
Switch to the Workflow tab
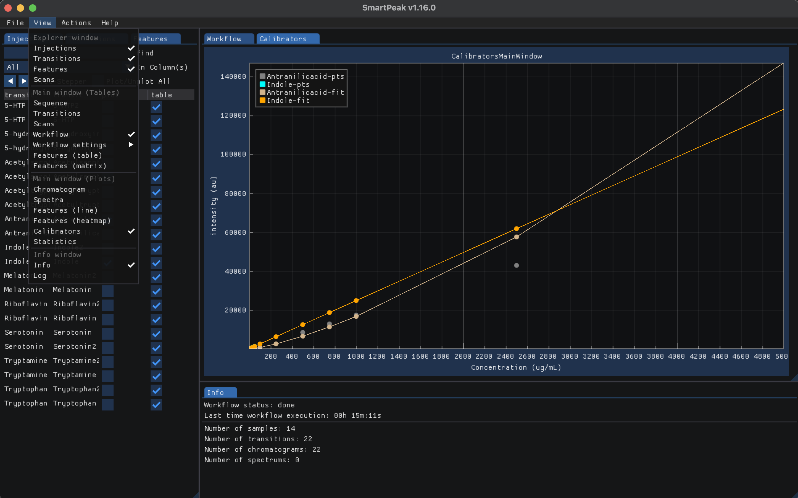(229, 39)
